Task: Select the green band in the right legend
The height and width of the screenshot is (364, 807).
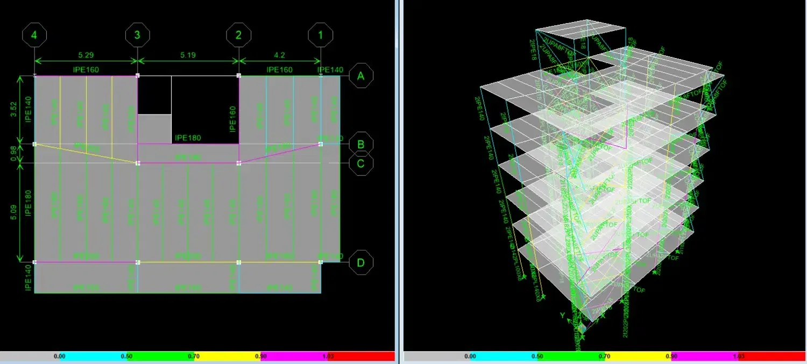Action: (571, 356)
